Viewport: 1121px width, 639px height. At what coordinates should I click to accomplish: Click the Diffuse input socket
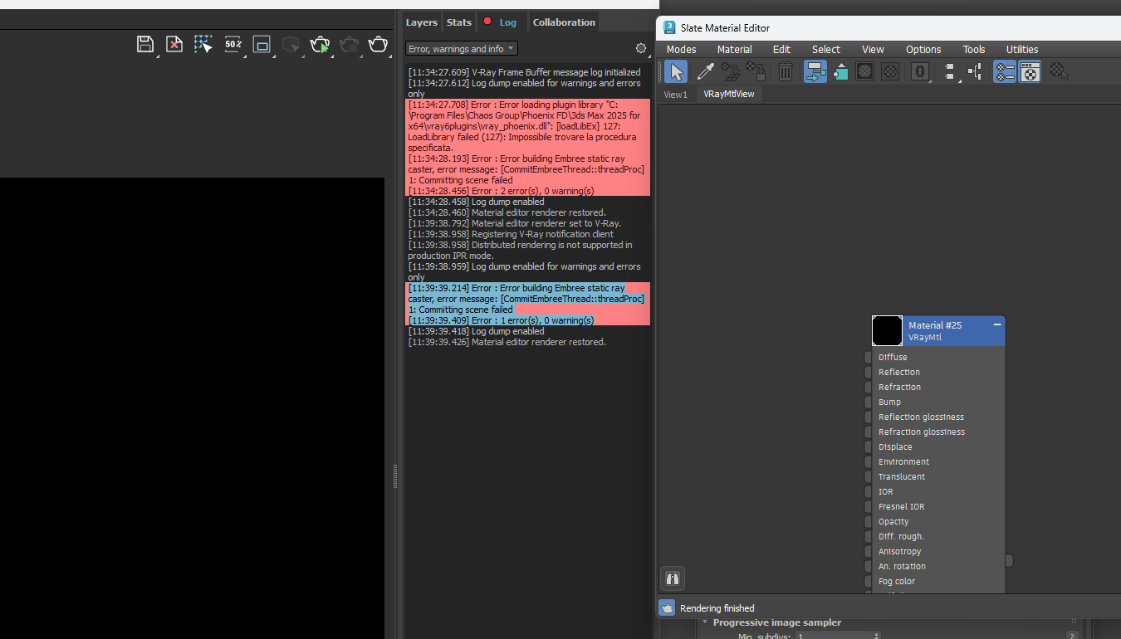tap(868, 358)
